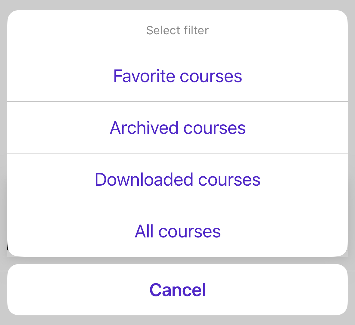Screen dimensions: 355x325
Task: Apply the Archived courses action sheet row
Action: (177, 128)
